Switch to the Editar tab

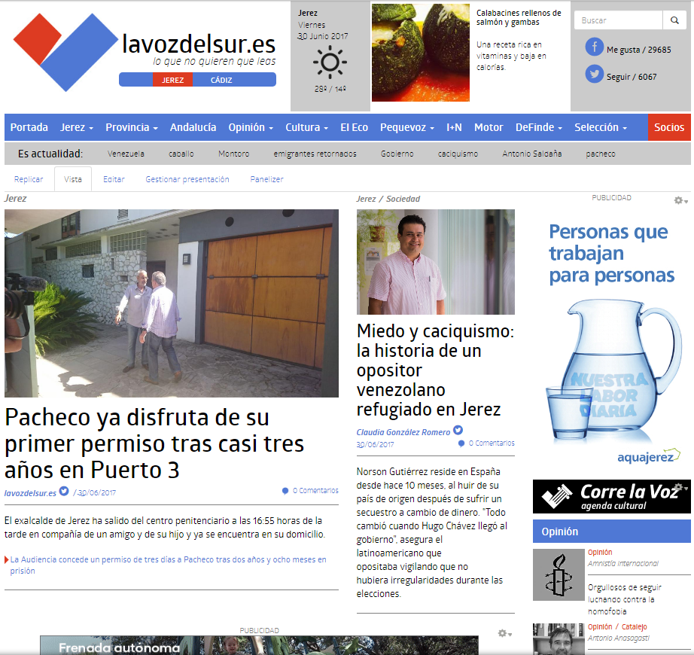(x=113, y=179)
